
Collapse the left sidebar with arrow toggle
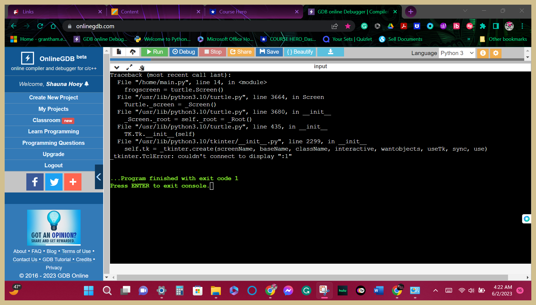click(x=99, y=177)
